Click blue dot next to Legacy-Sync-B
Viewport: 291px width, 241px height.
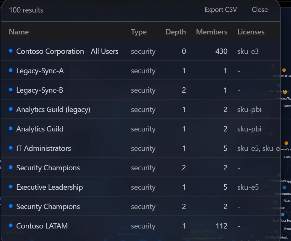pos(11,90)
